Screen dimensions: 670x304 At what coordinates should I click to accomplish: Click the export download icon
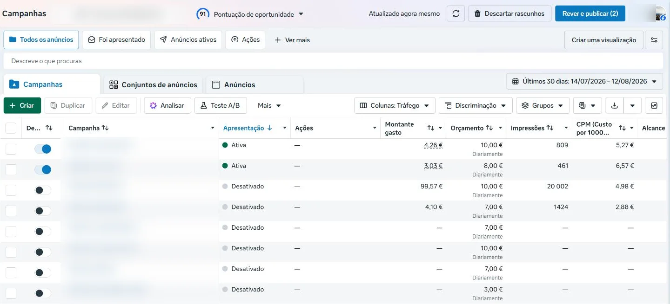[614, 105]
